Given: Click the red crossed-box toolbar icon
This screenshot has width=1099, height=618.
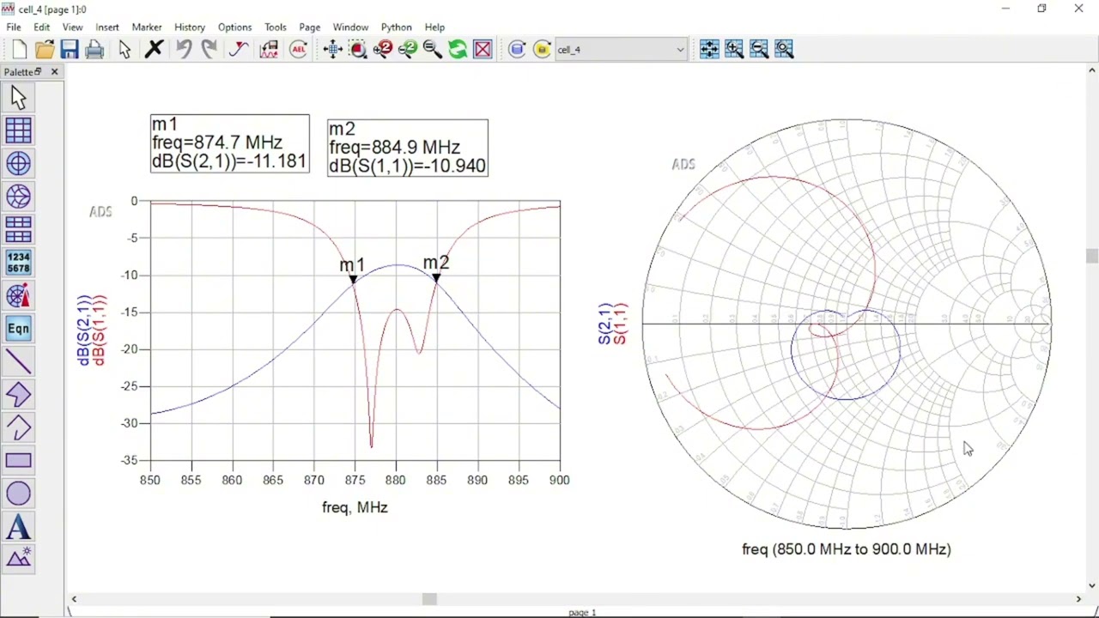Looking at the screenshot, I should coord(483,50).
